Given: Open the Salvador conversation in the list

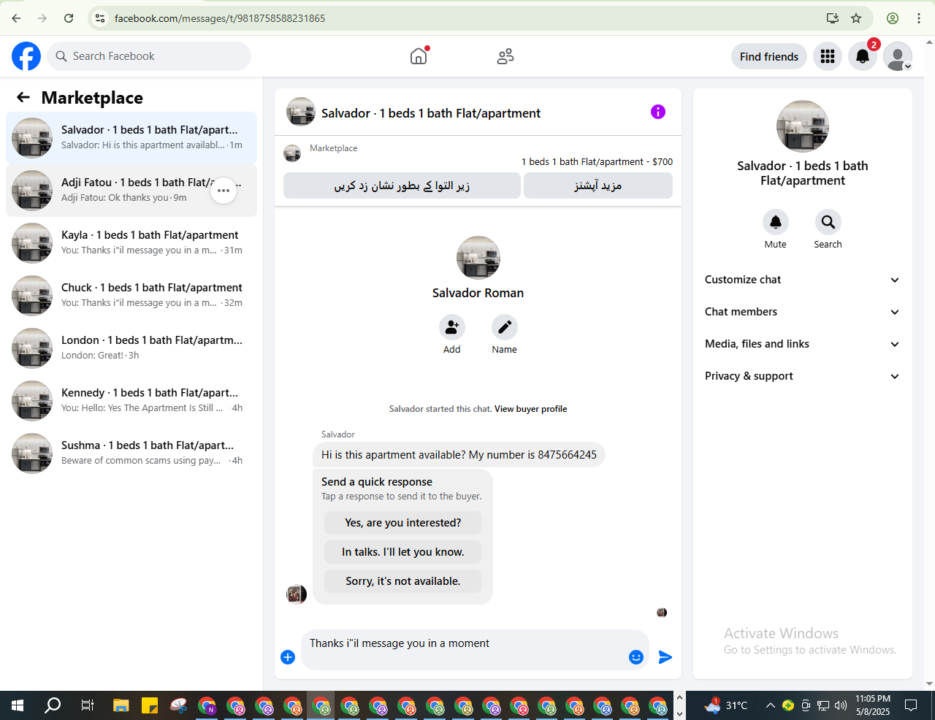Looking at the screenshot, I should [131, 138].
